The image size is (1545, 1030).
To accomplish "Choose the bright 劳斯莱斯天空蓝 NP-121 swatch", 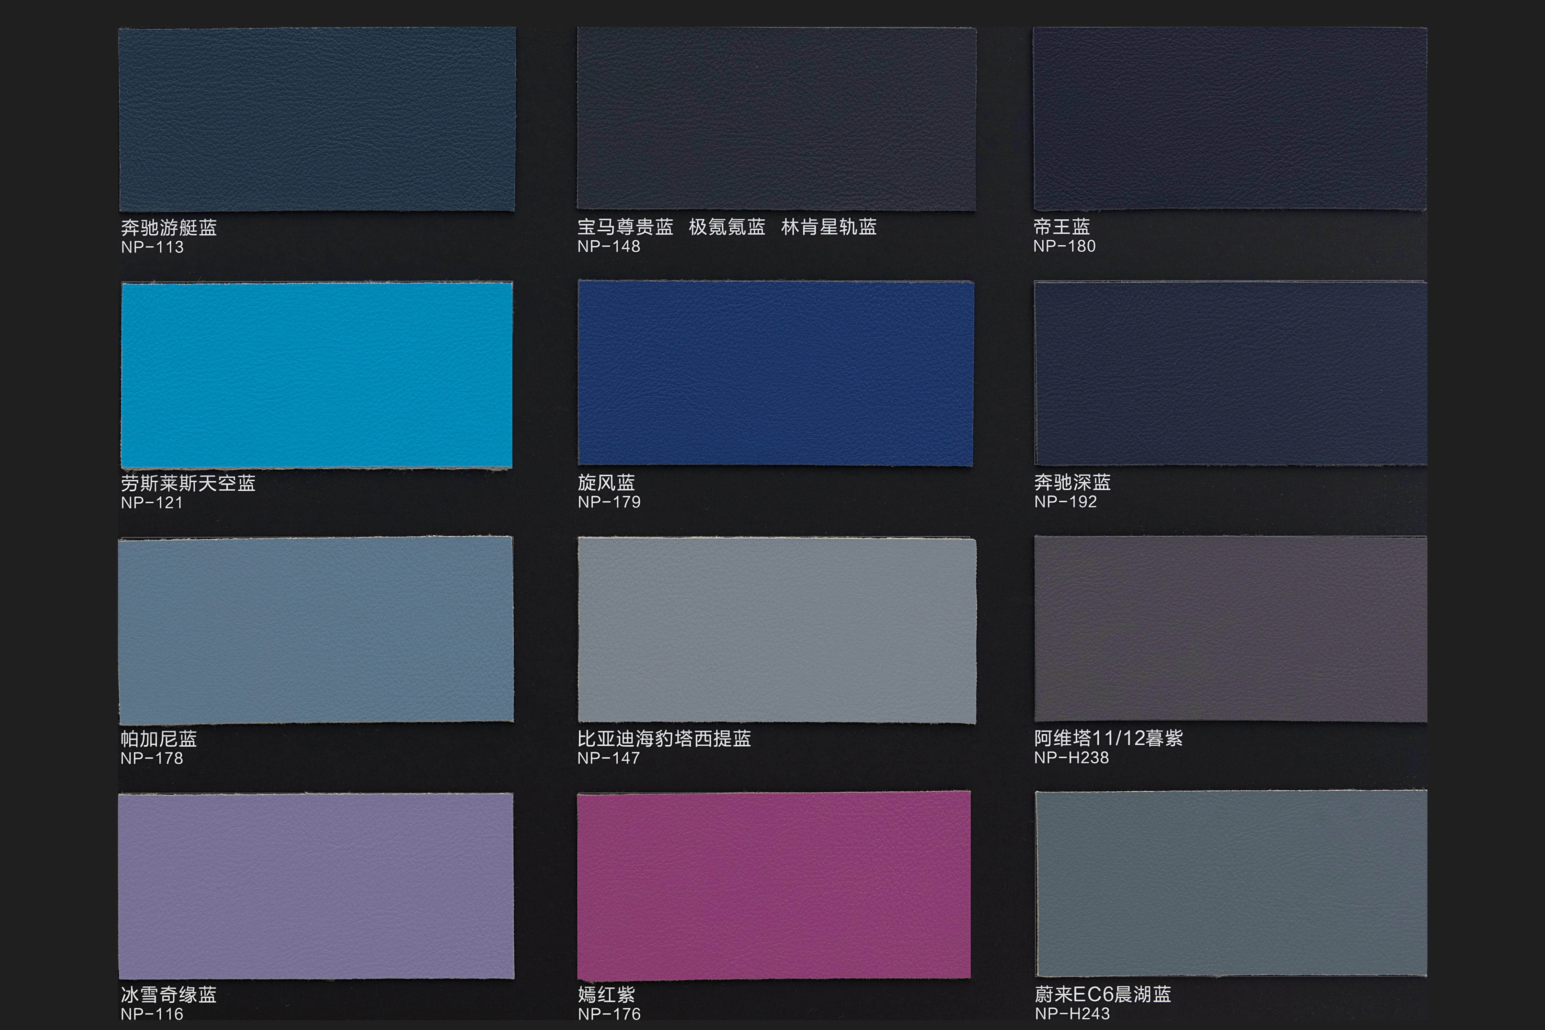I will click(317, 375).
